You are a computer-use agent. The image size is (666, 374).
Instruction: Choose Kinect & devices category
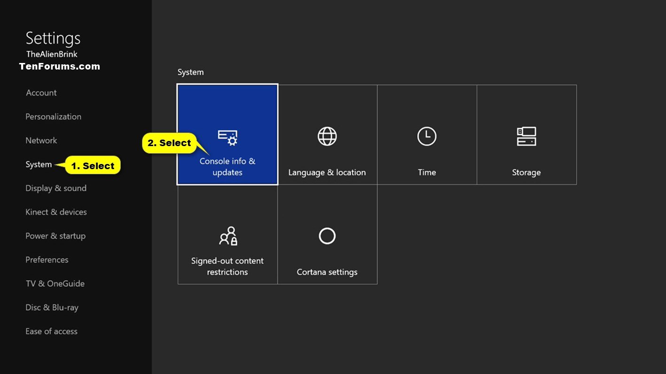pos(56,212)
